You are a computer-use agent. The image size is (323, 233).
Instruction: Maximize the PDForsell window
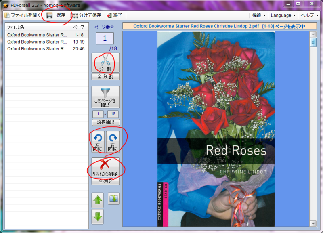(298, 4)
